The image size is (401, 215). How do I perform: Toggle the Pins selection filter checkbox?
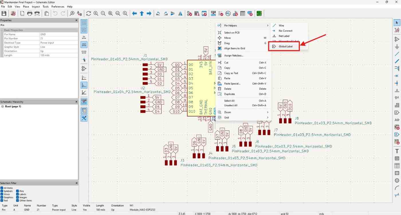[17, 191]
